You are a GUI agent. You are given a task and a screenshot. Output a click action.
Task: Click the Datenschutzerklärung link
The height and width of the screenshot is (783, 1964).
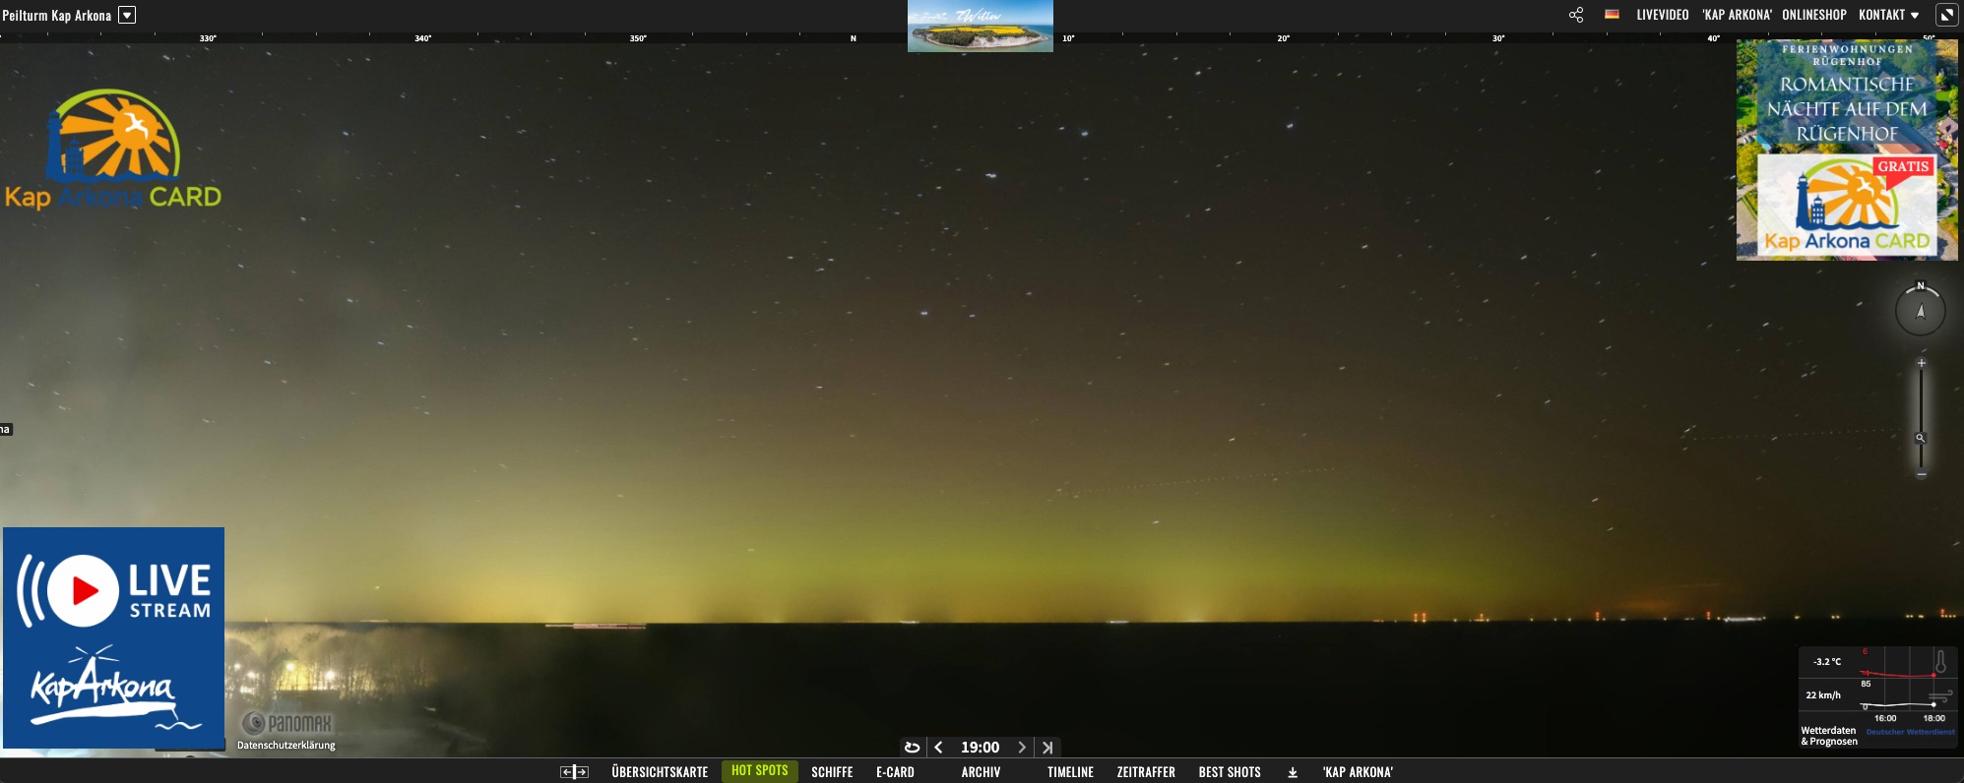pos(286,745)
